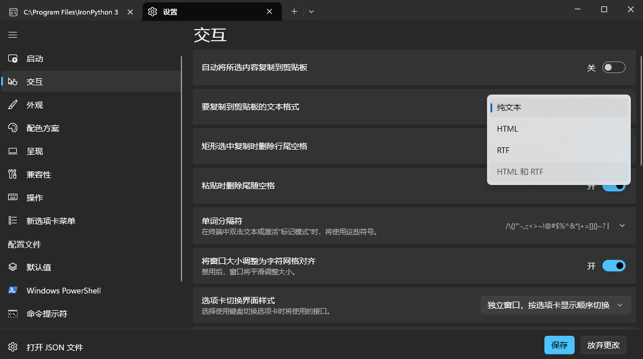Open the 启动 settings page icon
The image size is (643, 359).
click(x=13, y=59)
